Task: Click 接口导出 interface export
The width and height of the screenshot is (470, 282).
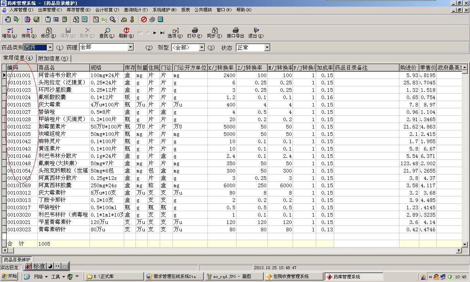Action: pyautogui.click(x=235, y=33)
